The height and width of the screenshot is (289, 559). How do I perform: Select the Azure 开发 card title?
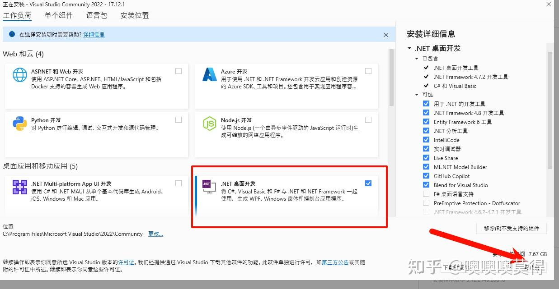(x=234, y=71)
